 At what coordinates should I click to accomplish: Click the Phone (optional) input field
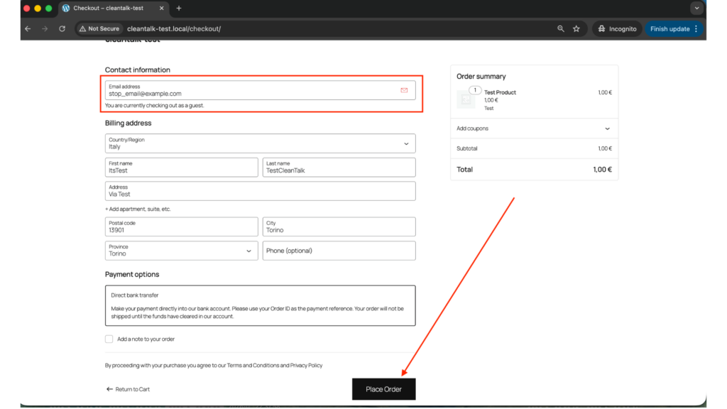[x=339, y=251]
